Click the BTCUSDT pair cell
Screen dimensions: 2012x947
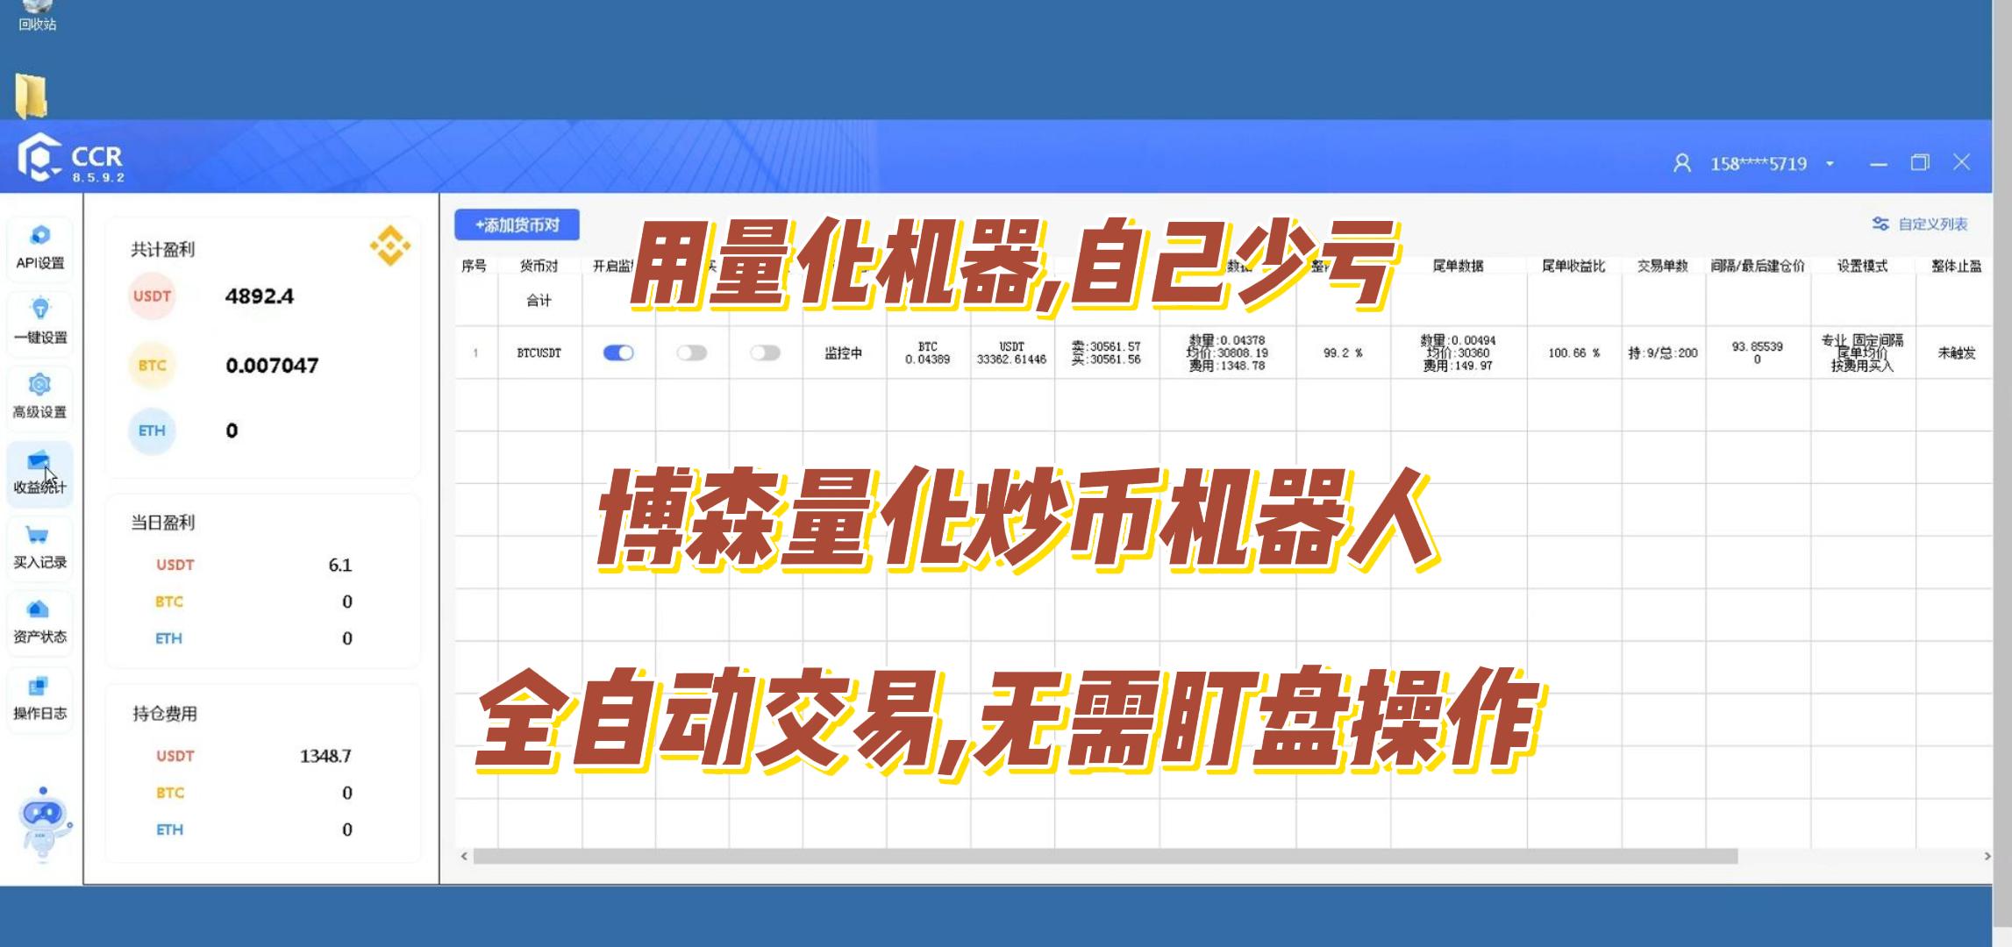point(539,352)
